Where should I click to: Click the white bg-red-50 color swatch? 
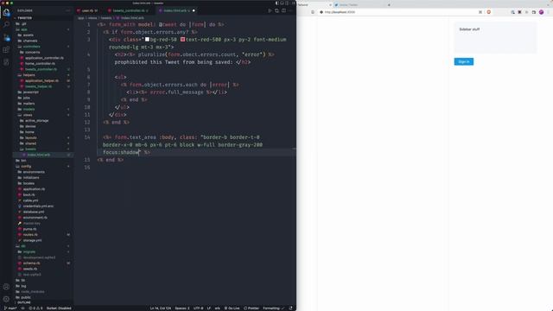(148, 40)
